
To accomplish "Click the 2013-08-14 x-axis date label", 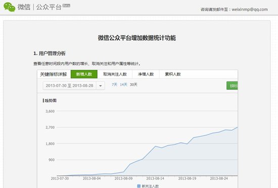I will click(155, 178).
